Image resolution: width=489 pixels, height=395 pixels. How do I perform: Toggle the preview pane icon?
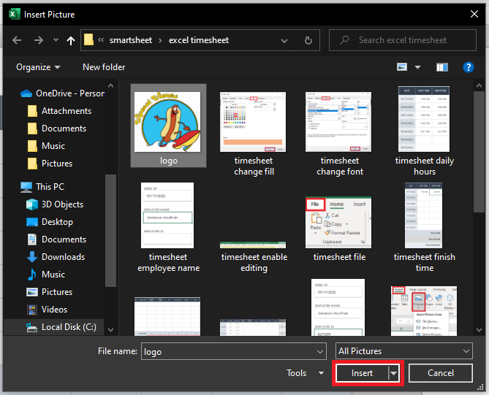pos(441,67)
